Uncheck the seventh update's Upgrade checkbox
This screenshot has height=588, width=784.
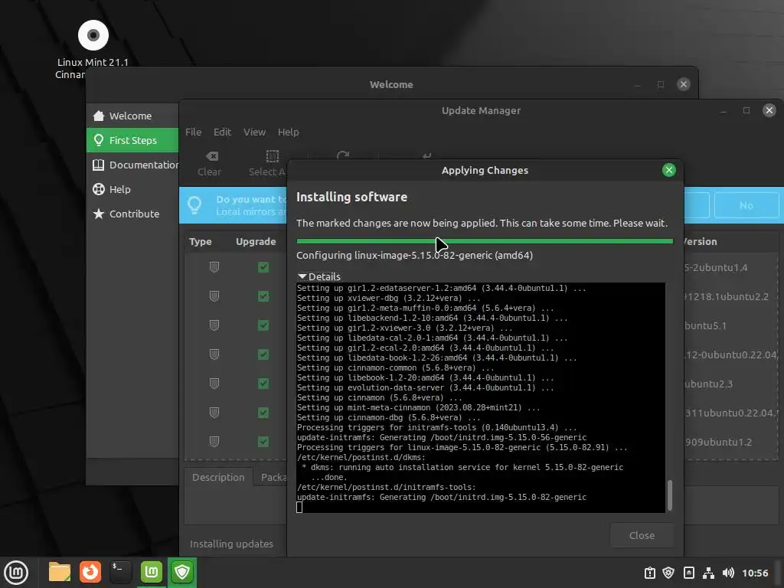[x=263, y=442]
